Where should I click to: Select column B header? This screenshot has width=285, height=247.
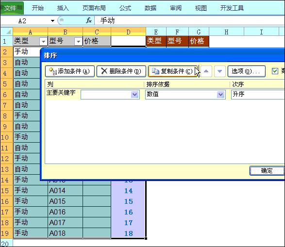point(65,32)
